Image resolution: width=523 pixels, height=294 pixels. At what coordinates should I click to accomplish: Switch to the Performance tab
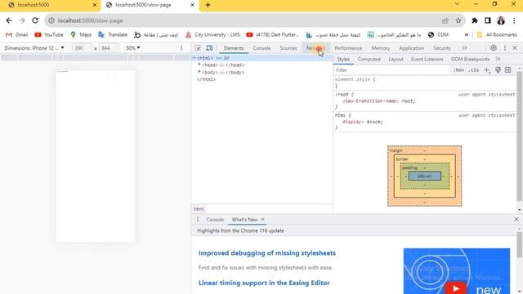tap(348, 48)
